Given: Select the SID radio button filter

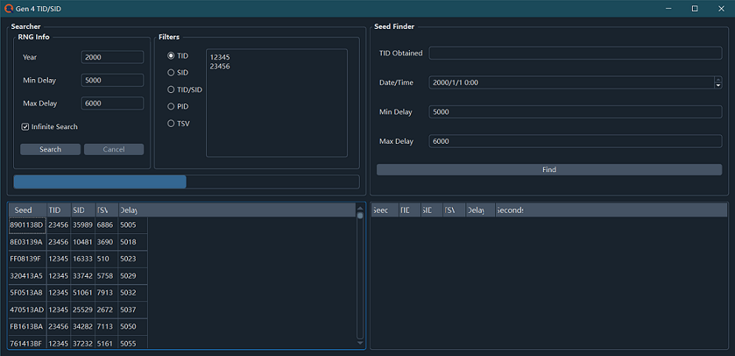Looking at the screenshot, I should 171,73.
